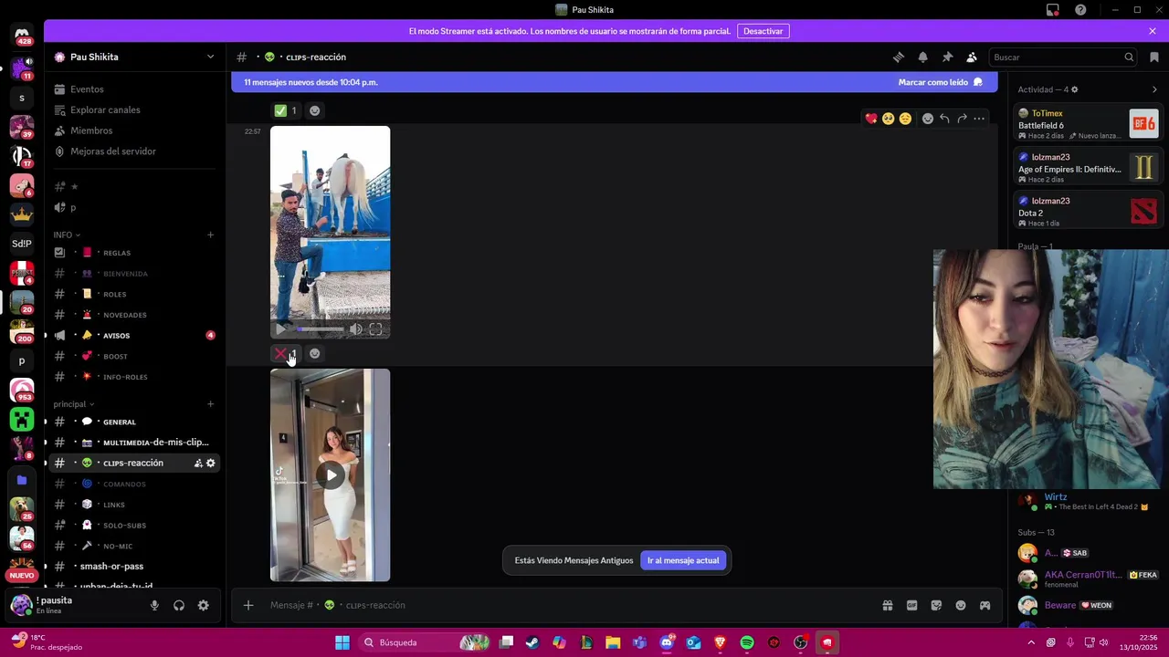The width and height of the screenshot is (1169, 657).
Task: Open the GIF picker
Action: [x=911, y=605]
